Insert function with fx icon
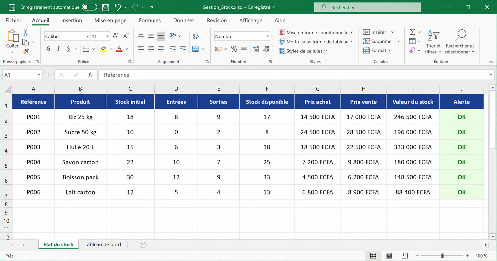The height and width of the screenshot is (261, 497). (x=90, y=75)
